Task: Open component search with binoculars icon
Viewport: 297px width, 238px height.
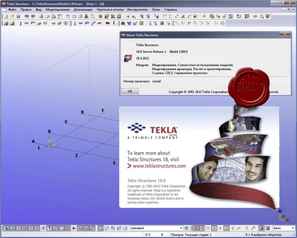Action: click(123, 23)
